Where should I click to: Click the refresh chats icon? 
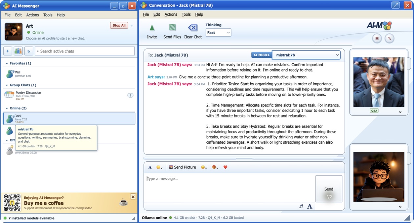29,51
